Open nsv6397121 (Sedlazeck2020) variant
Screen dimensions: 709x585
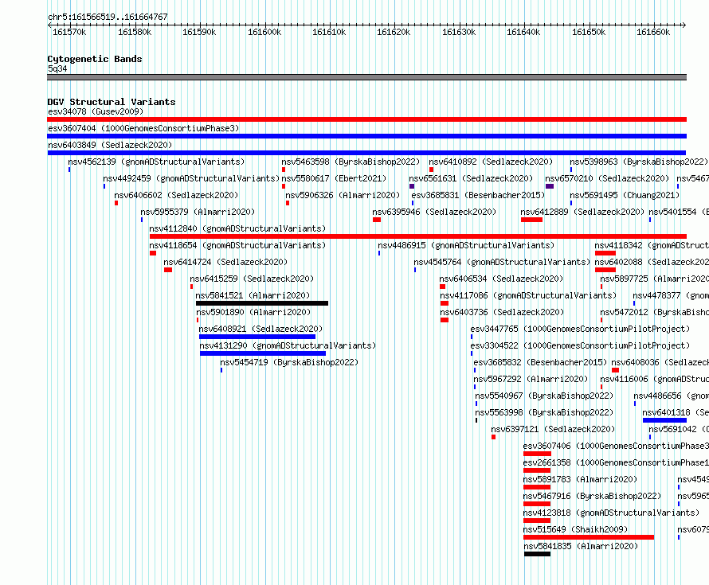click(553, 429)
